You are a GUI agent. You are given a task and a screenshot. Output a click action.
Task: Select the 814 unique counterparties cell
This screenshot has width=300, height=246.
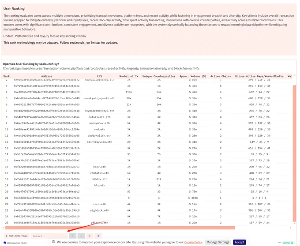[x=159, y=179]
